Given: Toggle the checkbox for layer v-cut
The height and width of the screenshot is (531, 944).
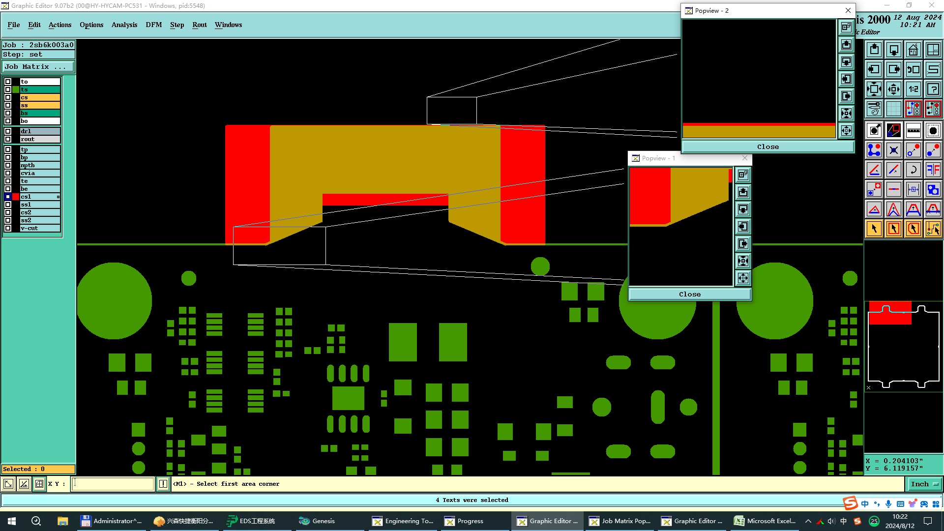Looking at the screenshot, I should [8, 228].
